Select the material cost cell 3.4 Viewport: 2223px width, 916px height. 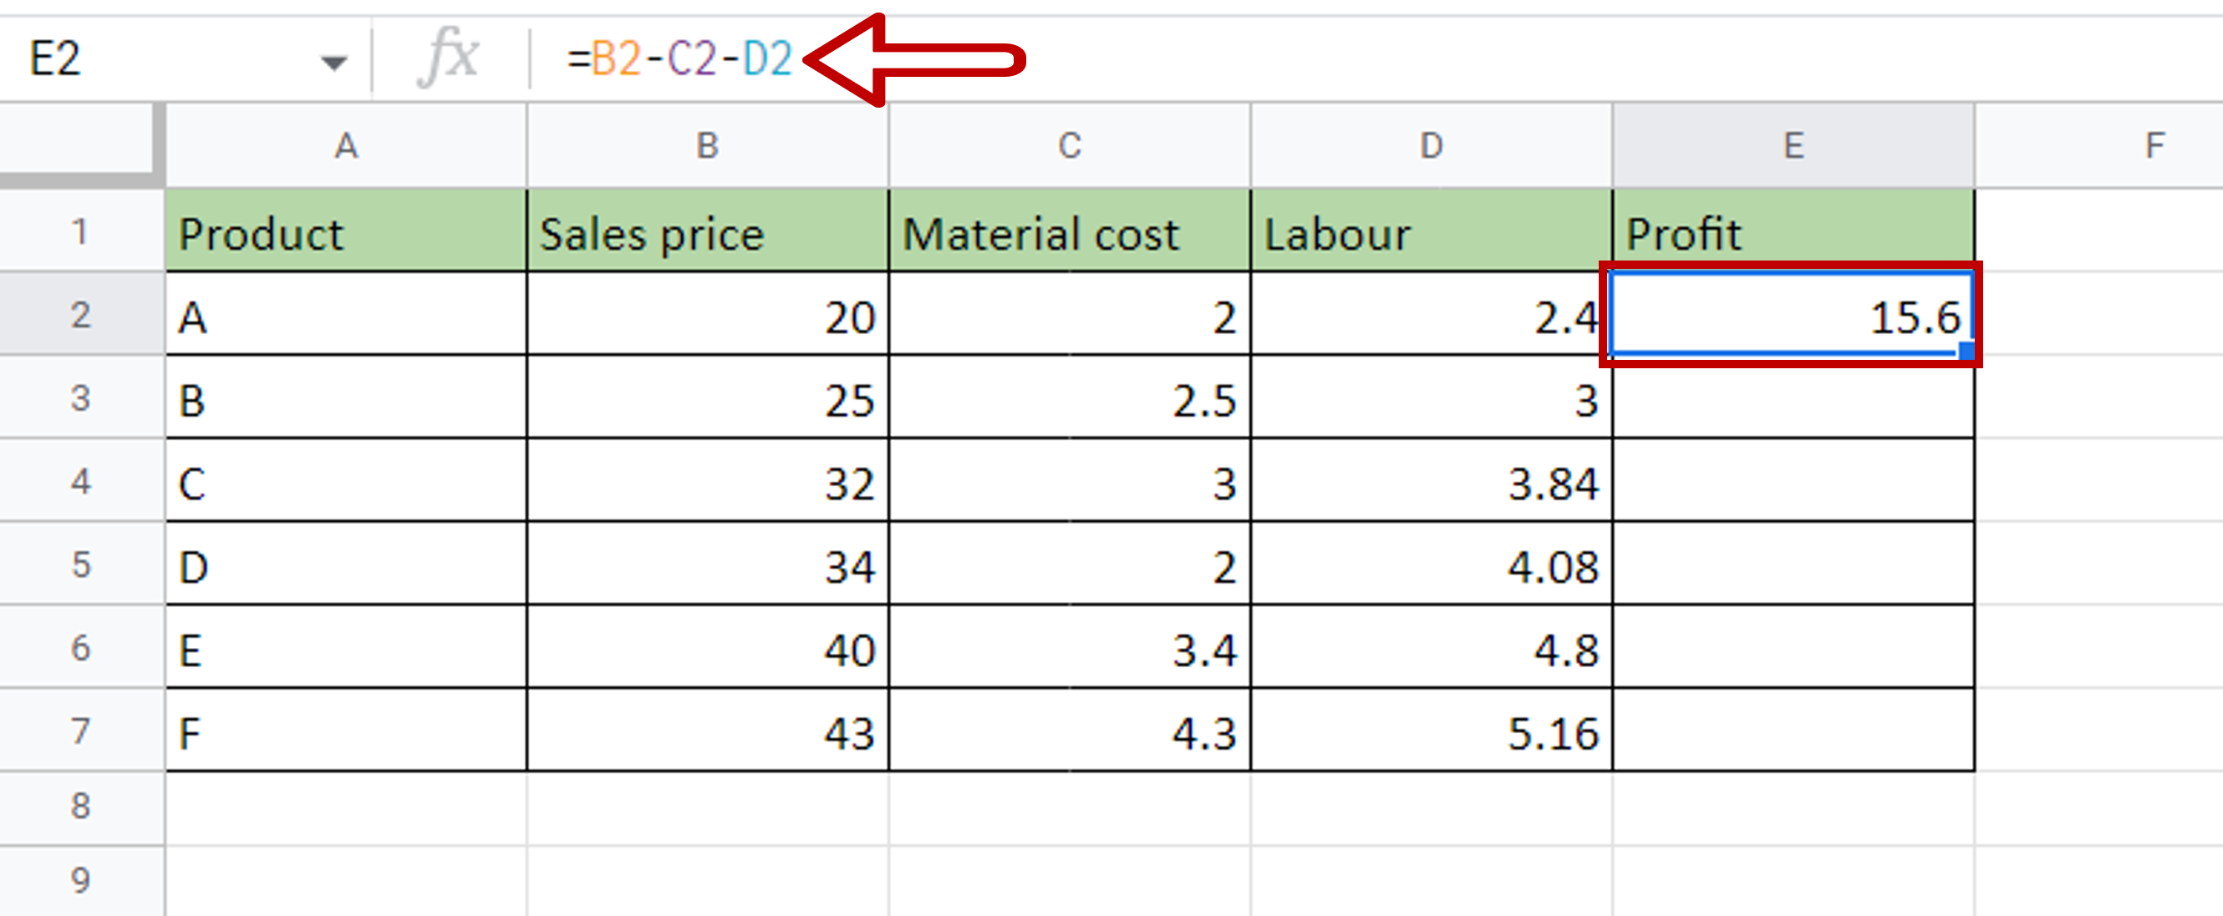(1069, 647)
